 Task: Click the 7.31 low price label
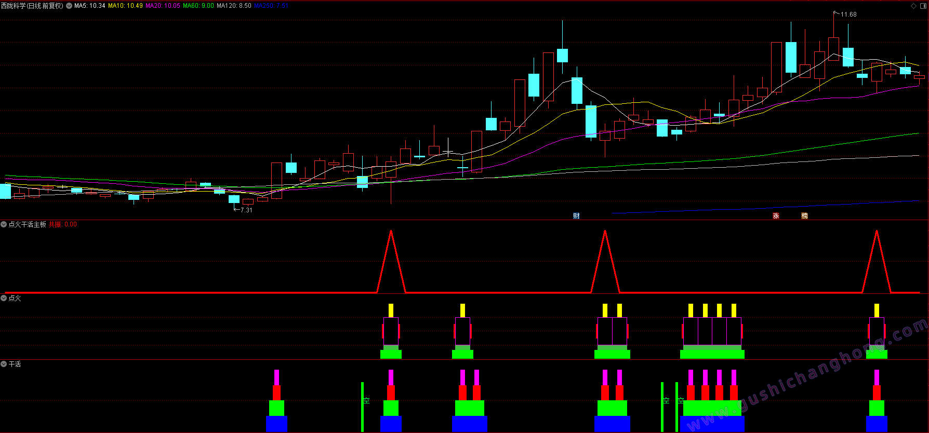(246, 210)
